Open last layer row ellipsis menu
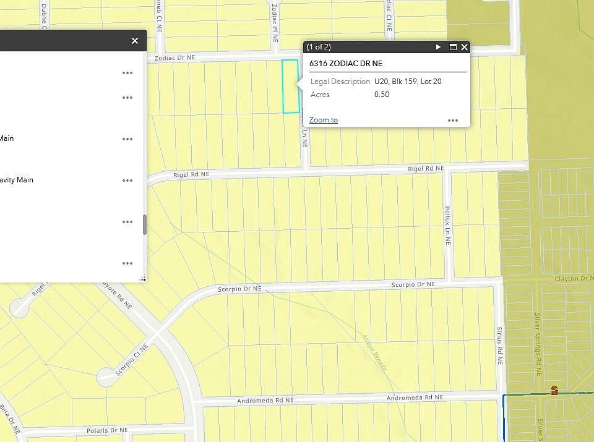This screenshot has height=442, width=594. tap(127, 263)
